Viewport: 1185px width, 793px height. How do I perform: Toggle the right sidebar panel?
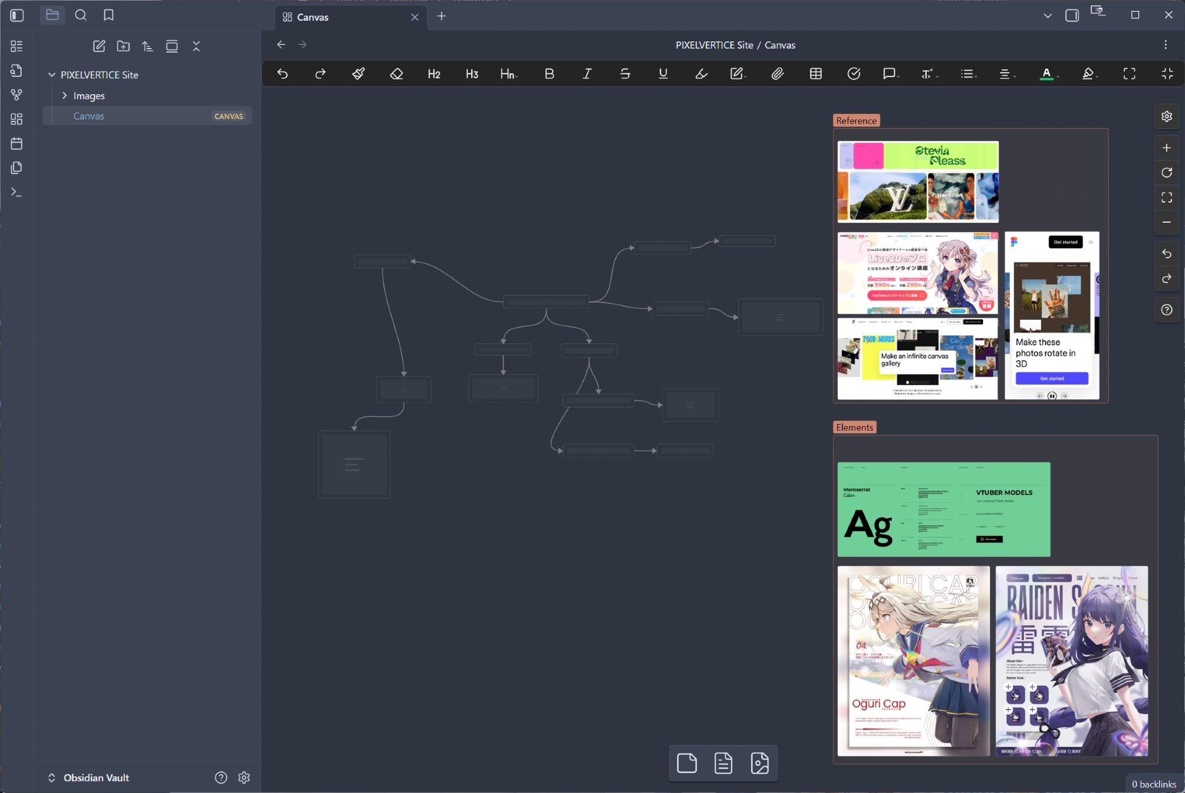coord(1072,15)
